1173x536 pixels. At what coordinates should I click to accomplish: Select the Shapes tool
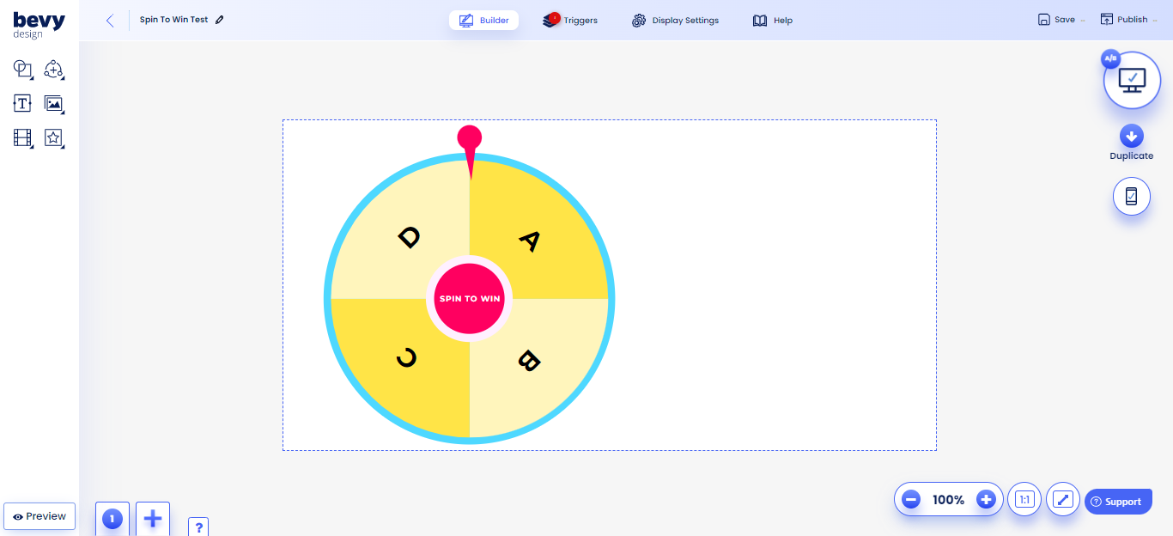tap(22, 69)
